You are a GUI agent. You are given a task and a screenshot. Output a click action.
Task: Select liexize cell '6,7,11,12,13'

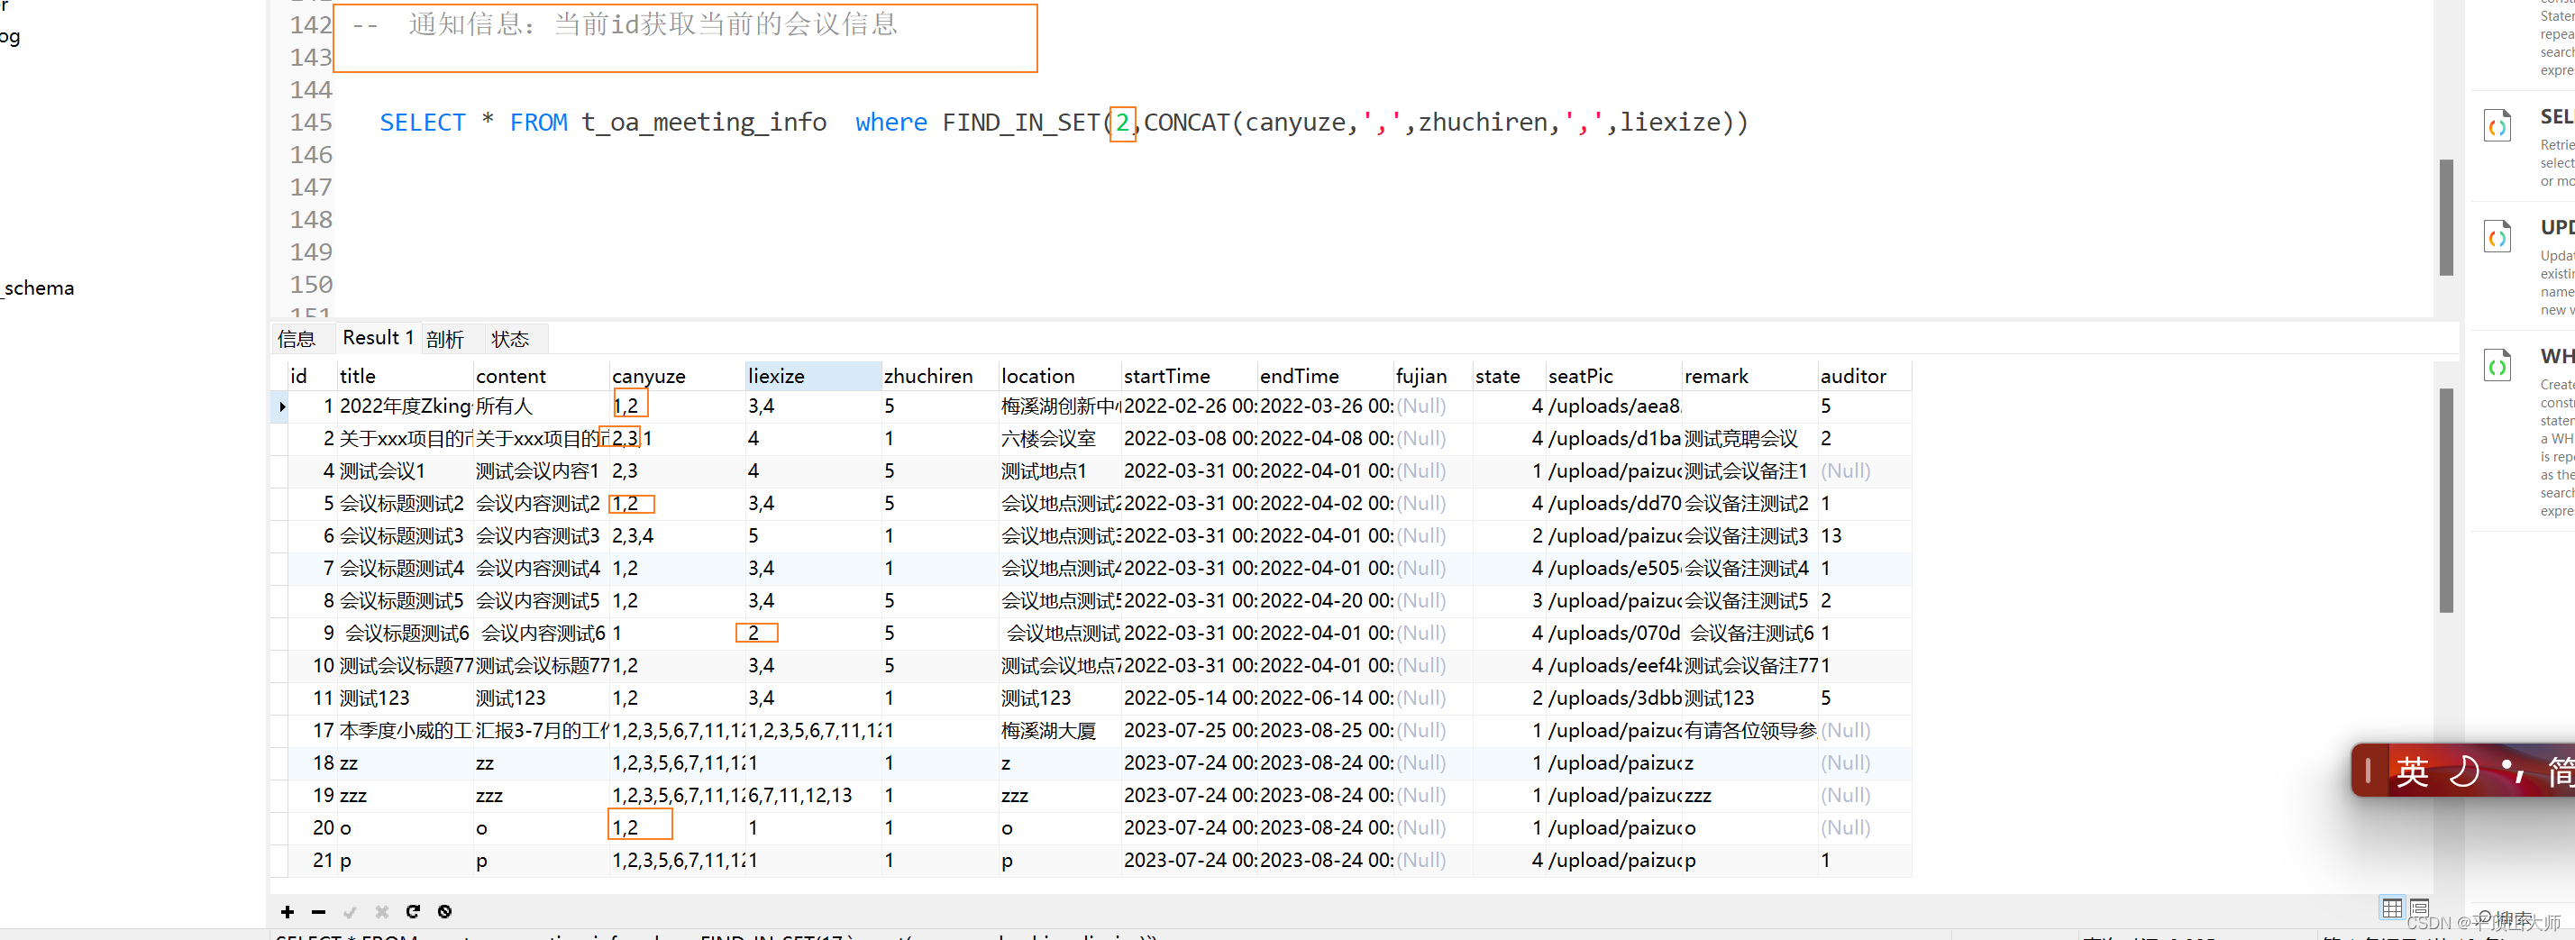point(813,796)
